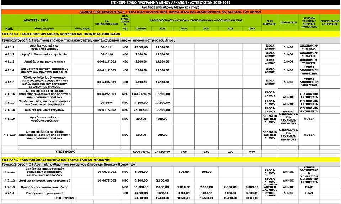Select the title 'Προμήθεια εκπαιδευτικού υλικού'
341x204 pixels.
point(44,187)
